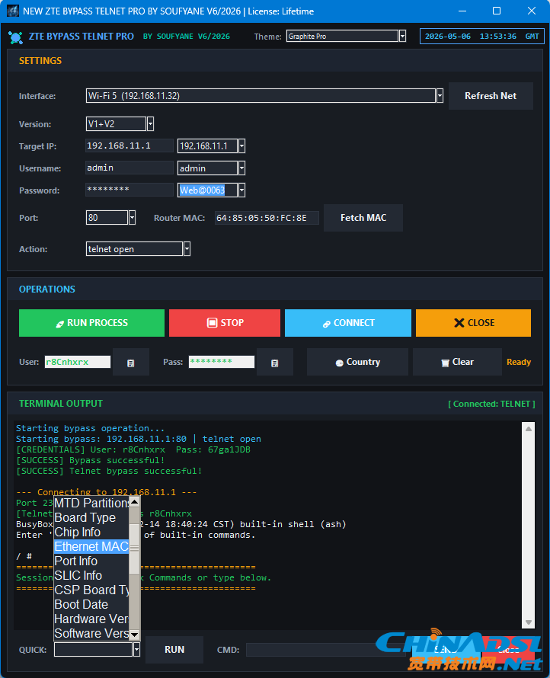Click the app logo icon beside ZTE BYPASS TELNET PRO
The height and width of the screenshot is (678, 550).
[x=15, y=37]
